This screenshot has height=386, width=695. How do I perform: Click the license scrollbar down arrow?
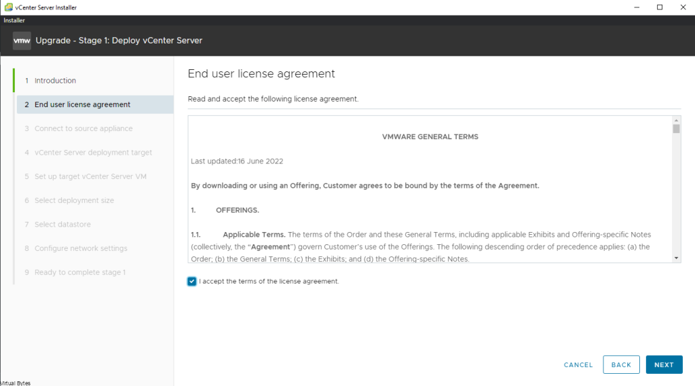pos(676,258)
